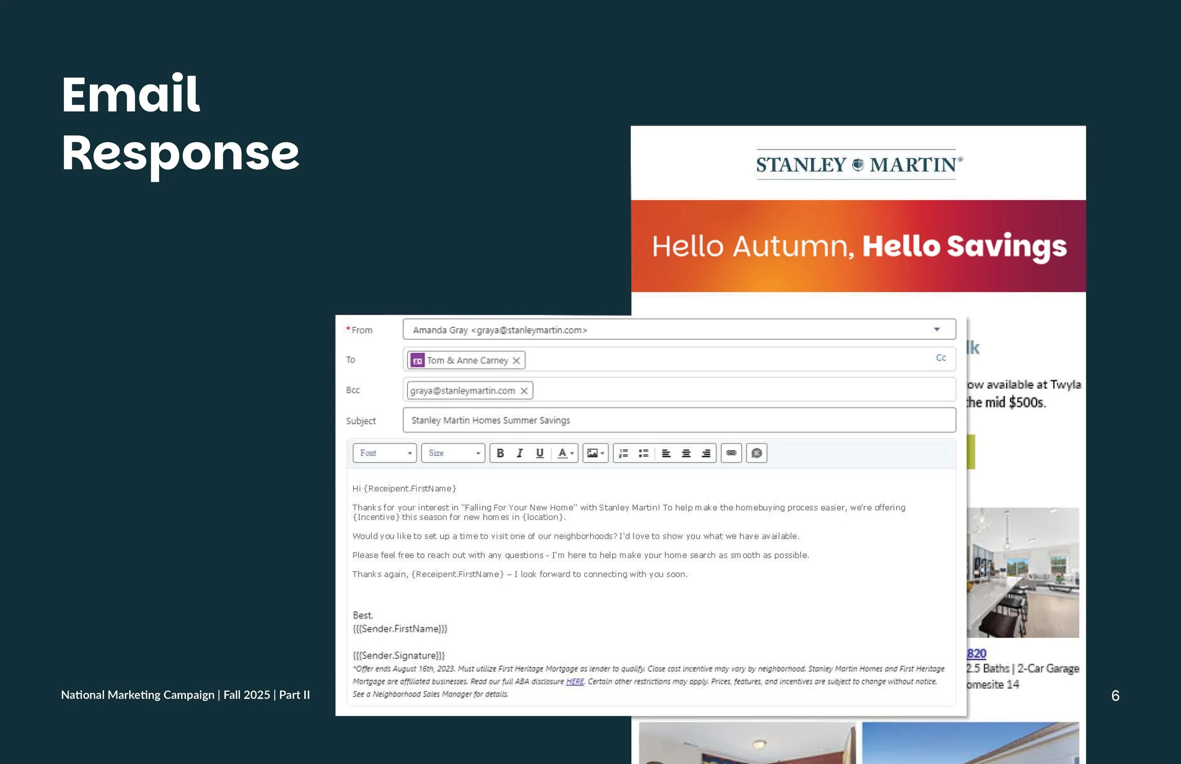Click the insert hyperlink icon
Image resolution: width=1181 pixels, height=764 pixels.
point(731,453)
